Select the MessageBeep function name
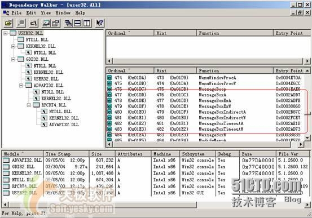The height and width of the screenshot is (218, 312). click(x=212, y=89)
